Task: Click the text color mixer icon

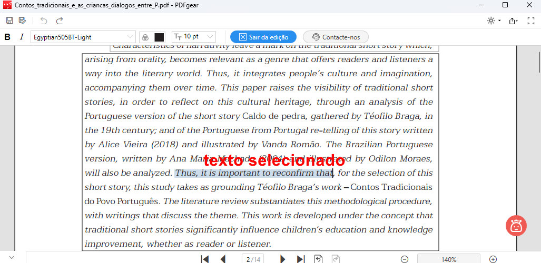Action: (x=145, y=37)
